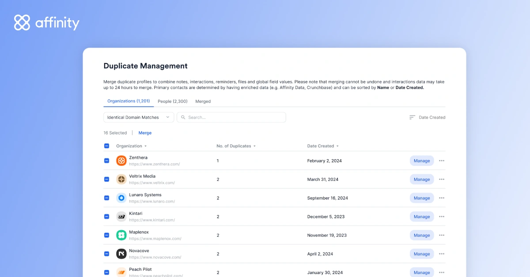Uncheck the Maplenox row checkbox

point(106,235)
